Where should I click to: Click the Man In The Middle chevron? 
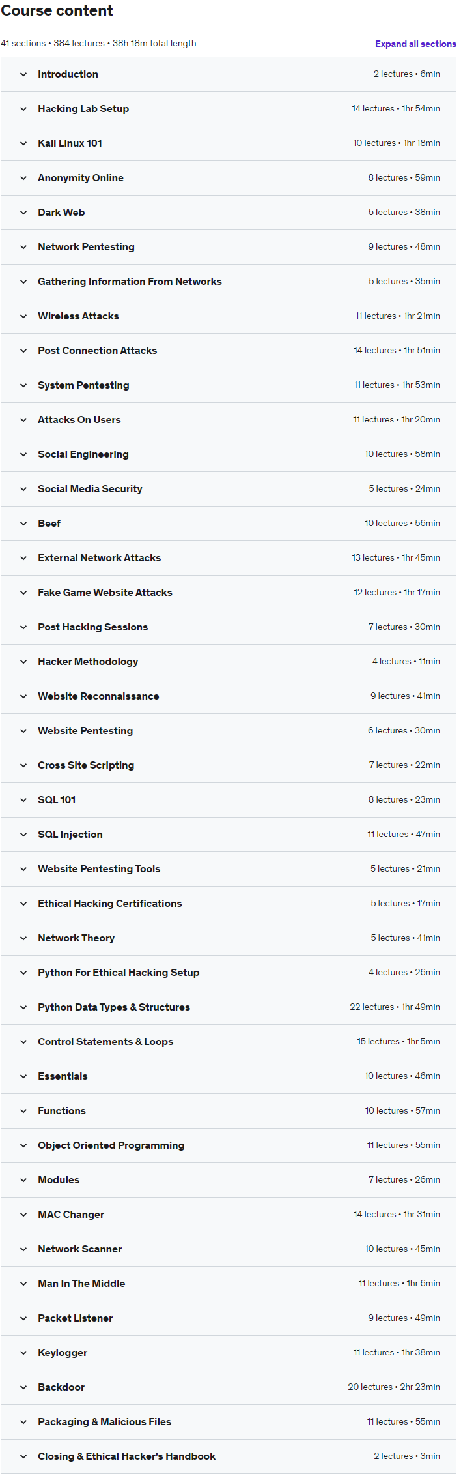click(23, 1284)
